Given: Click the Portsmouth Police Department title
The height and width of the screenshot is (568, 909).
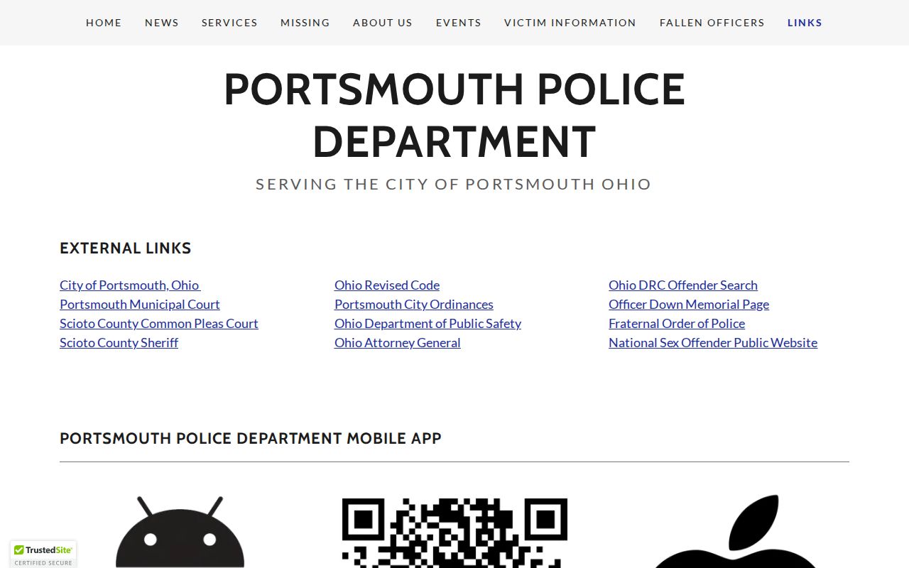Looking at the screenshot, I should (454, 115).
